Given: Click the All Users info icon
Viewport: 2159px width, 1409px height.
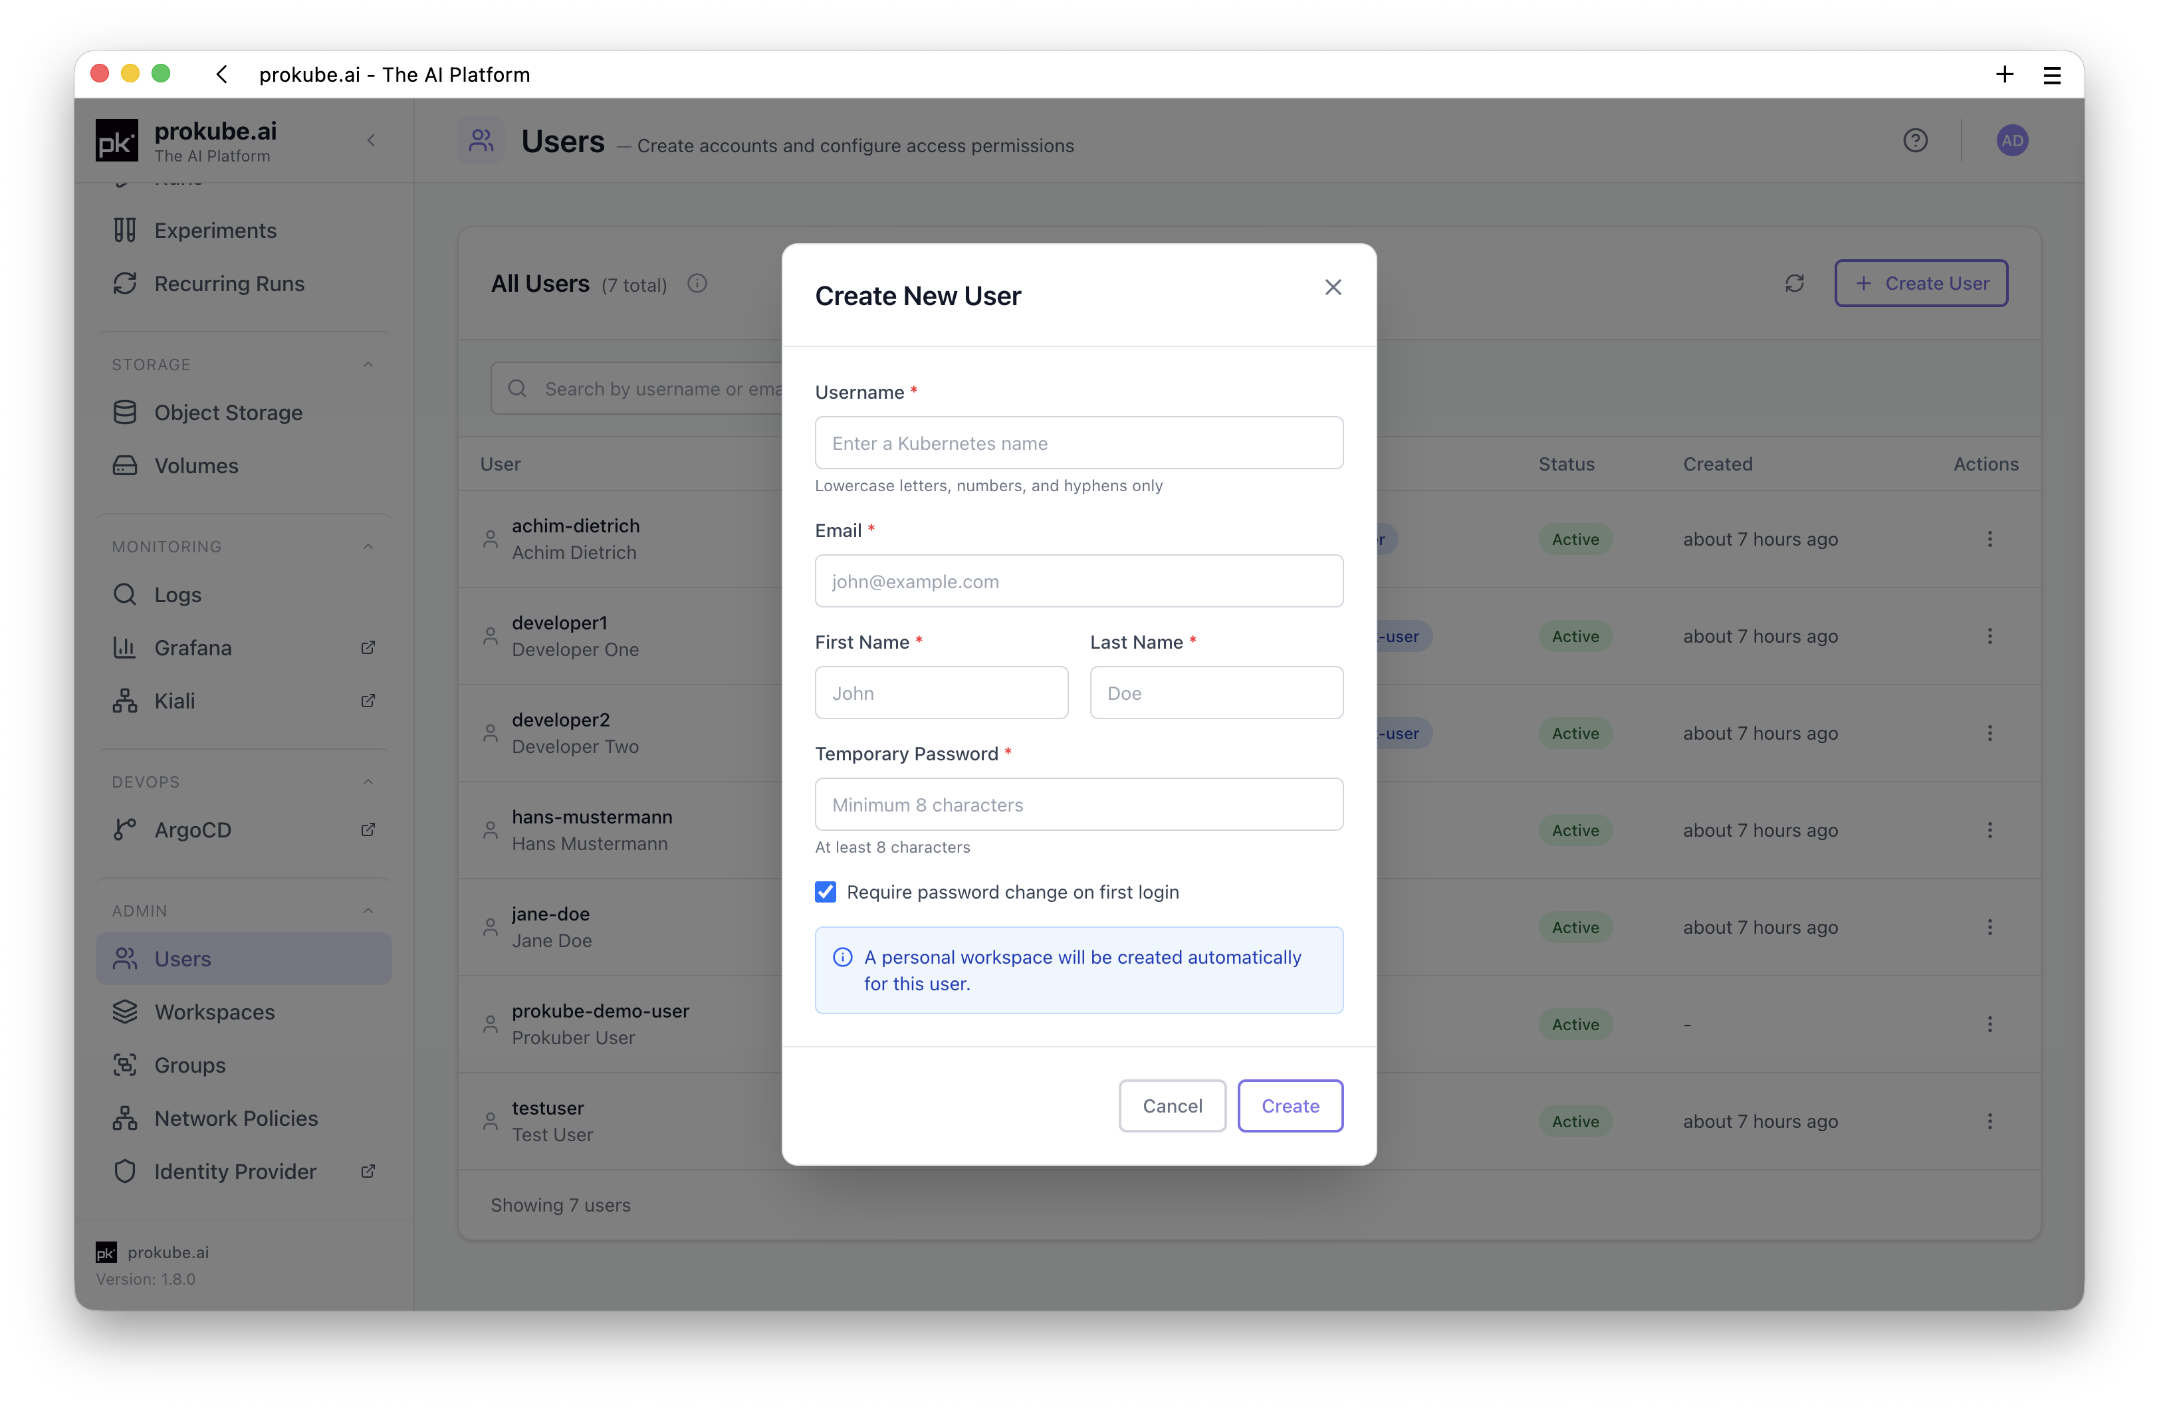Looking at the screenshot, I should [697, 284].
